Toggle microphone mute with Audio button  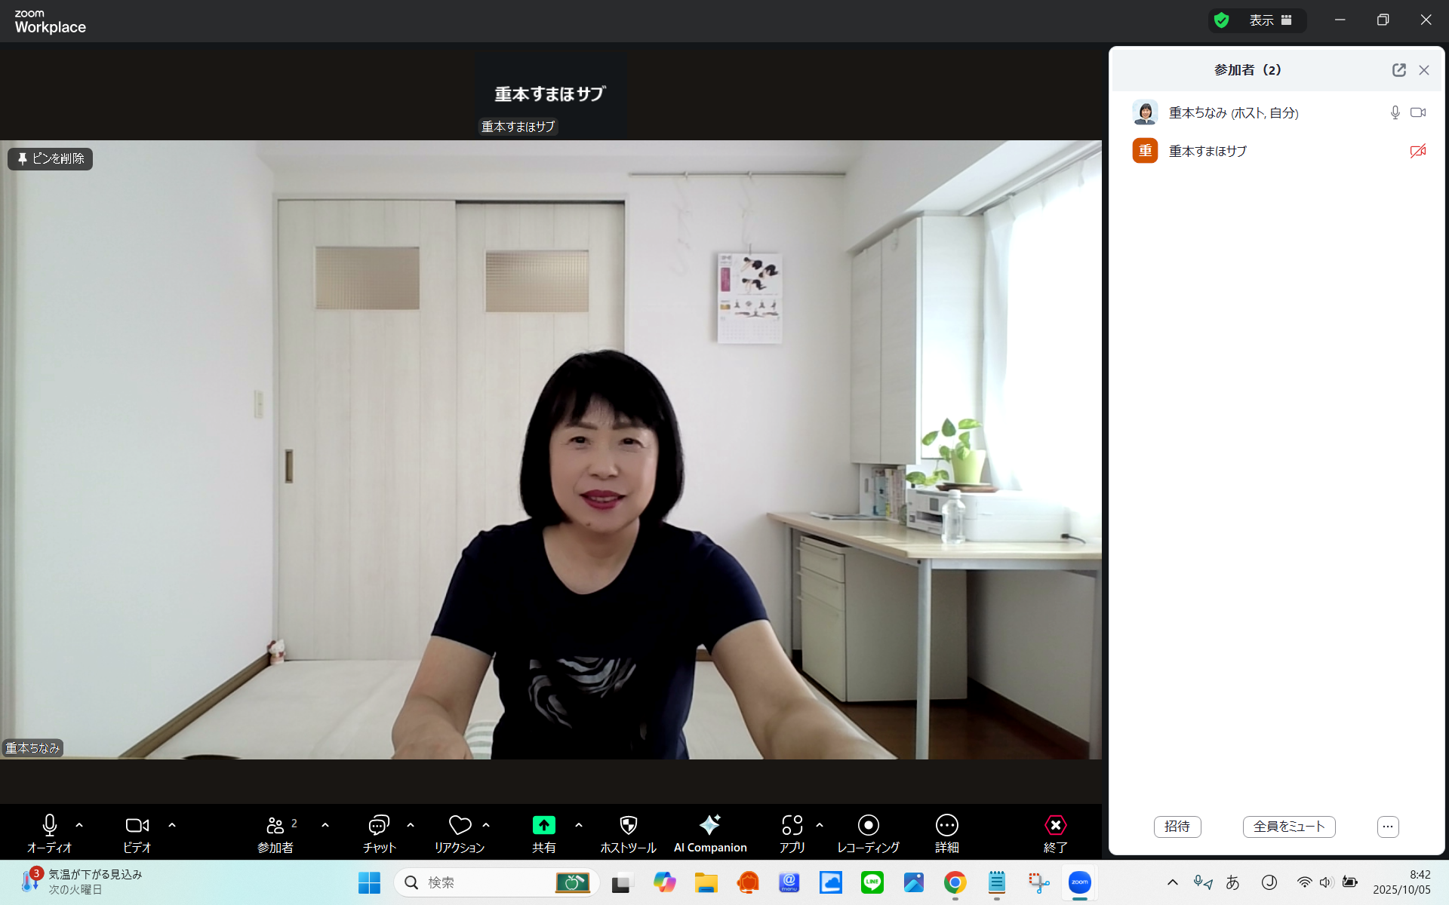[50, 825]
